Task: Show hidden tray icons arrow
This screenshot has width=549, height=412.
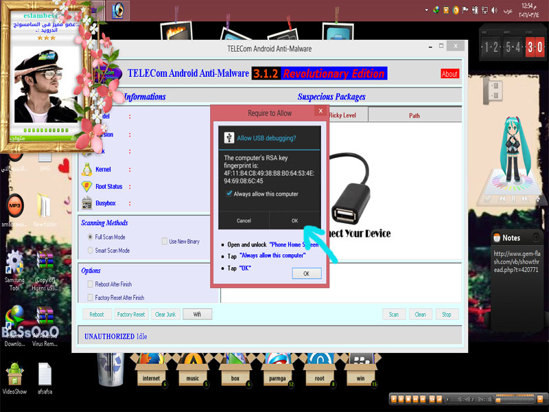Action: coord(426,10)
